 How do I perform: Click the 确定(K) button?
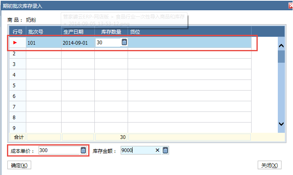point(19,166)
